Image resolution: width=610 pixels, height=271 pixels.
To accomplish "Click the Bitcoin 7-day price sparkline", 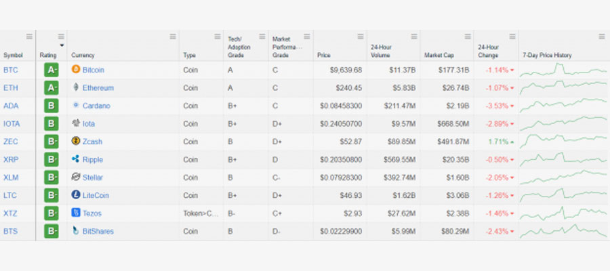I will click(x=563, y=70).
